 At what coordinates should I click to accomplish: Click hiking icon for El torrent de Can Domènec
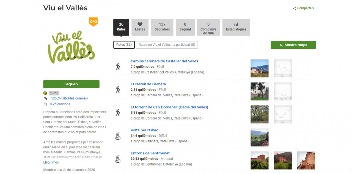tap(118, 113)
